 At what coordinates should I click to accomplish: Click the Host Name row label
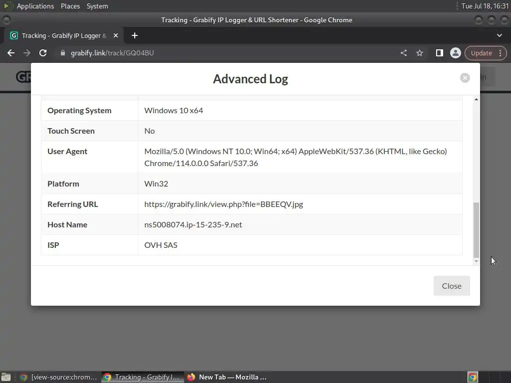coord(67,225)
